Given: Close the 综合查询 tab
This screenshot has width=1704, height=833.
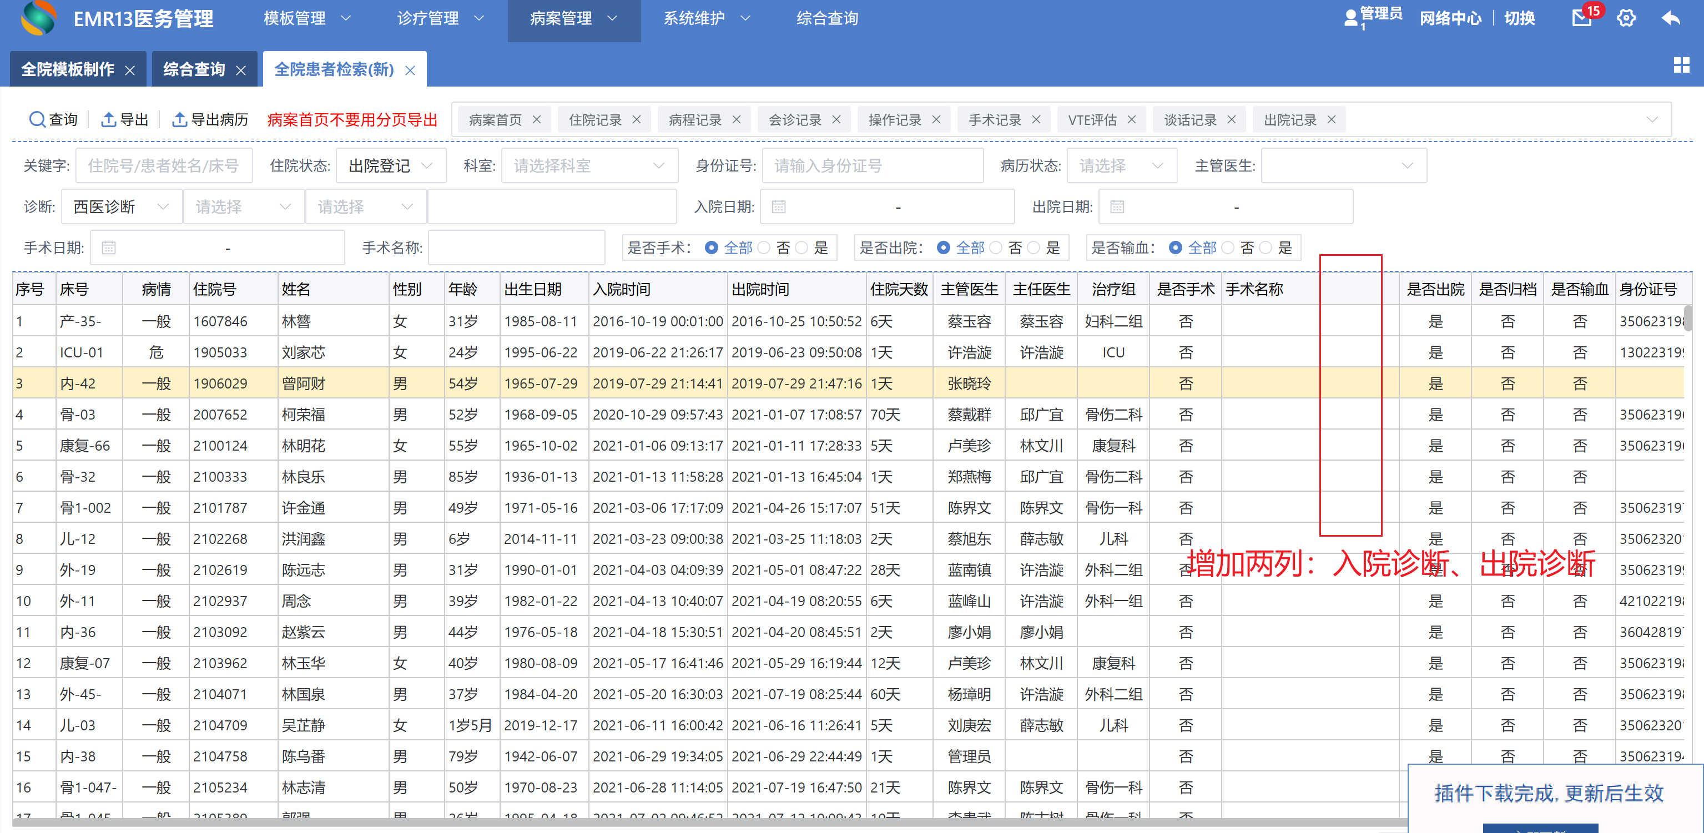Looking at the screenshot, I should (241, 70).
